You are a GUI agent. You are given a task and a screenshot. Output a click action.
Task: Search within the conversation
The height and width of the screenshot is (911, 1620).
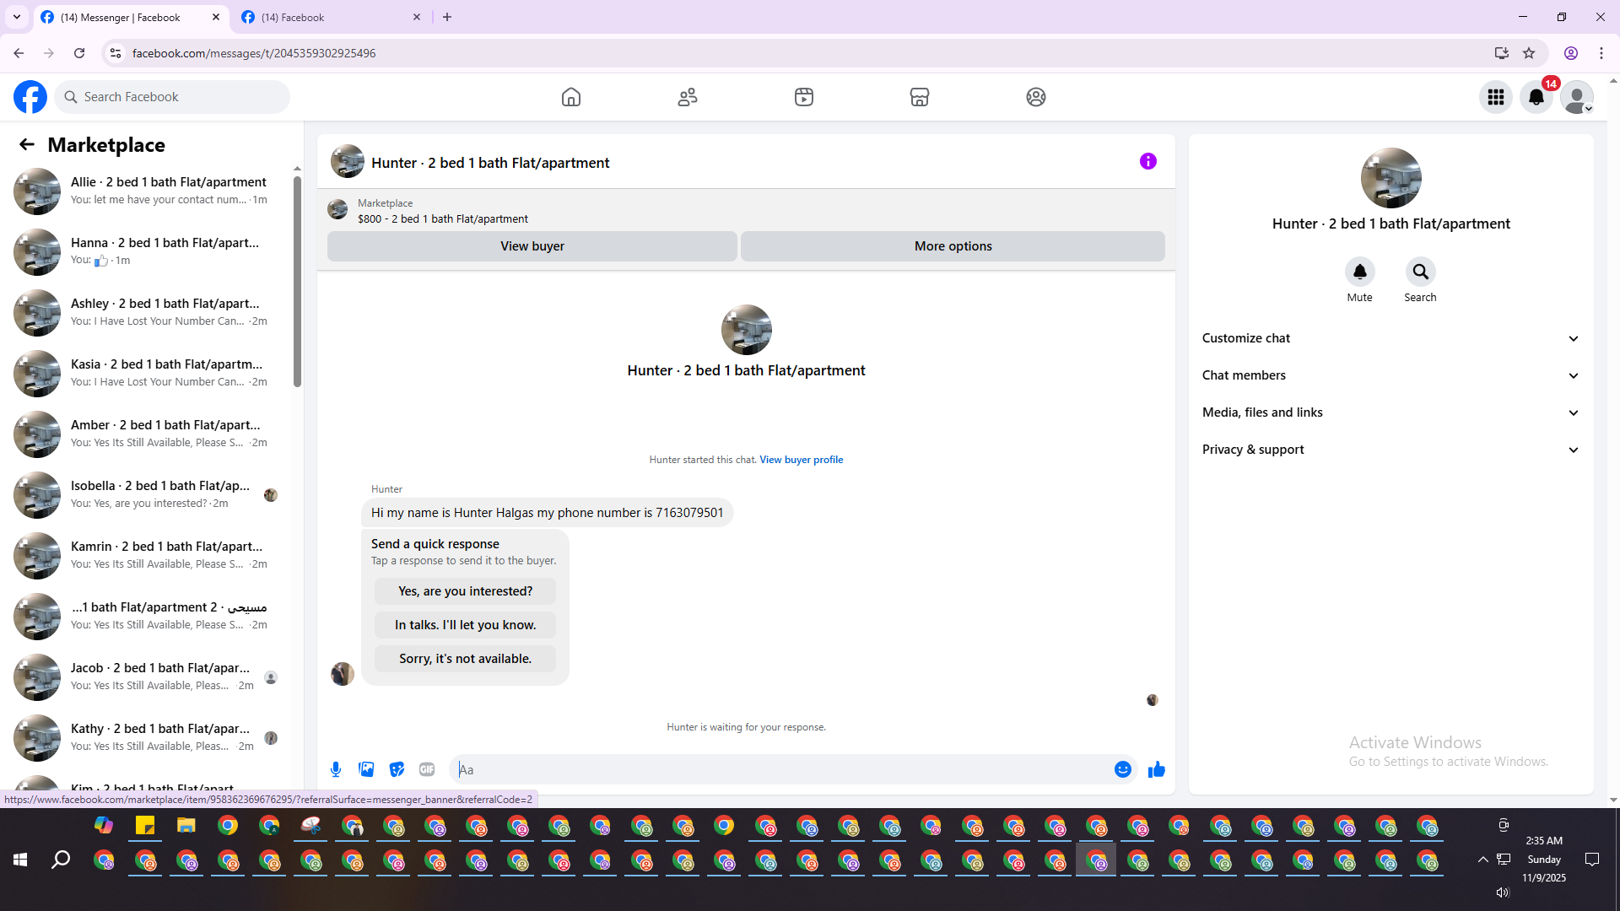[x=1420, y=272]
